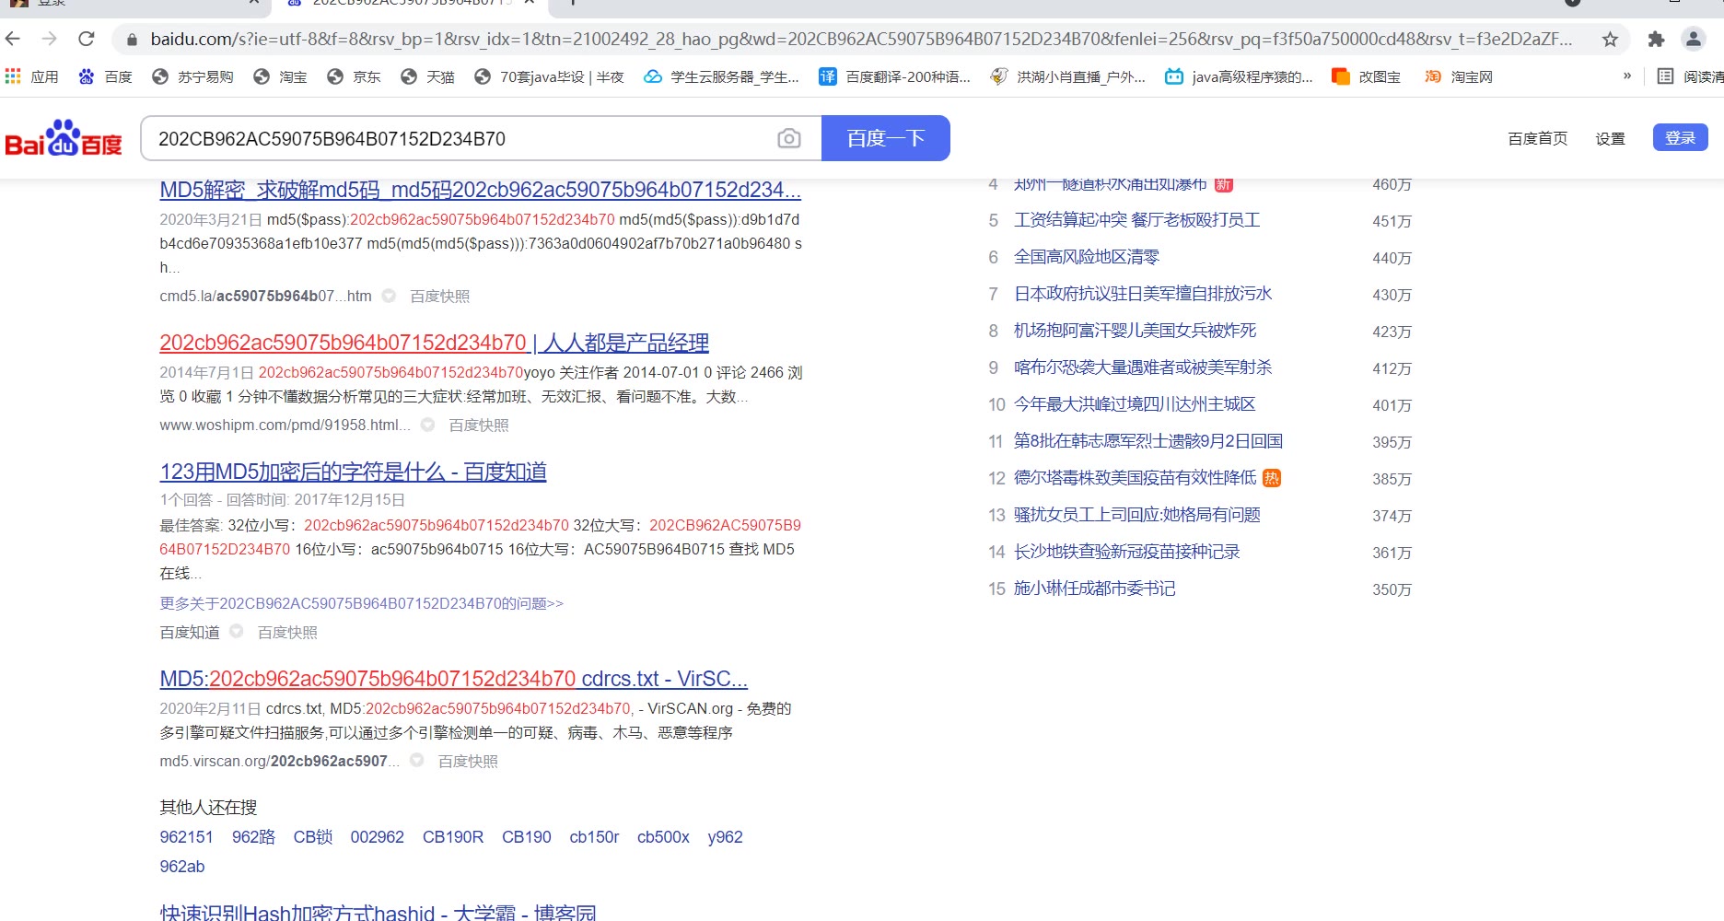Click the www.woshipm.com/pmd/91958.html URL
The height and width of the screenshot is (921, 1724).
pos(285,425)
